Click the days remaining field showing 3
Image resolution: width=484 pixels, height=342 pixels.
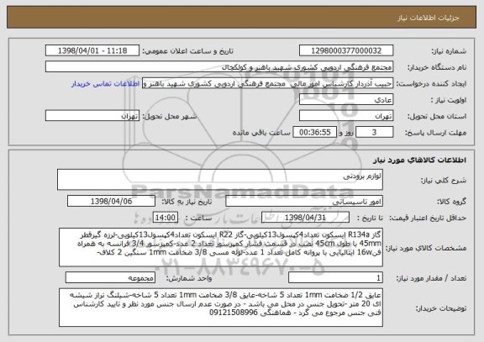click(375, 132)
